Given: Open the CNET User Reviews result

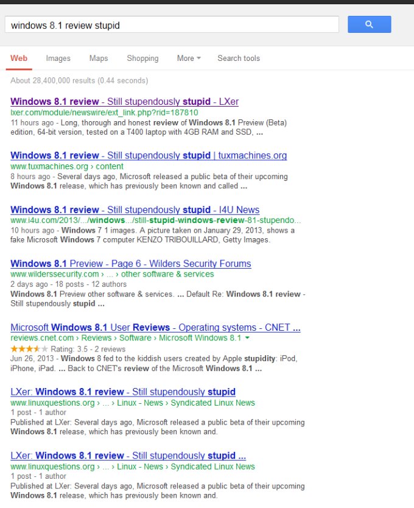Looking at the screenshot, I should (x=155, y=327).
